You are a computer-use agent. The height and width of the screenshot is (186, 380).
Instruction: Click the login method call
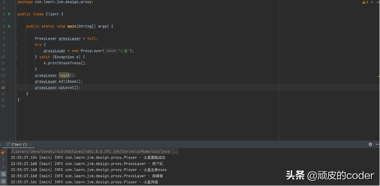click(x=64, y=75)
